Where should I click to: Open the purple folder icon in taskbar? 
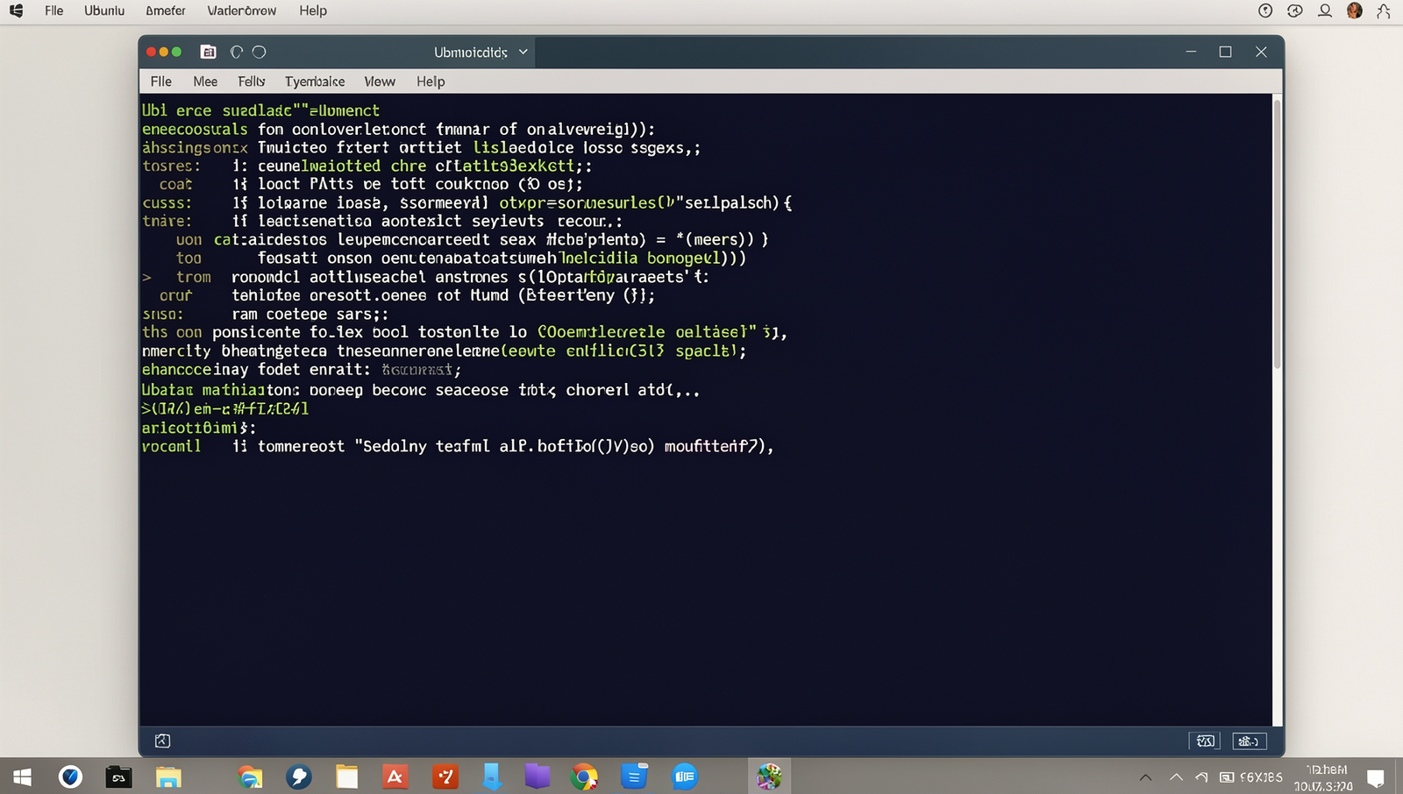click(538, 776)
